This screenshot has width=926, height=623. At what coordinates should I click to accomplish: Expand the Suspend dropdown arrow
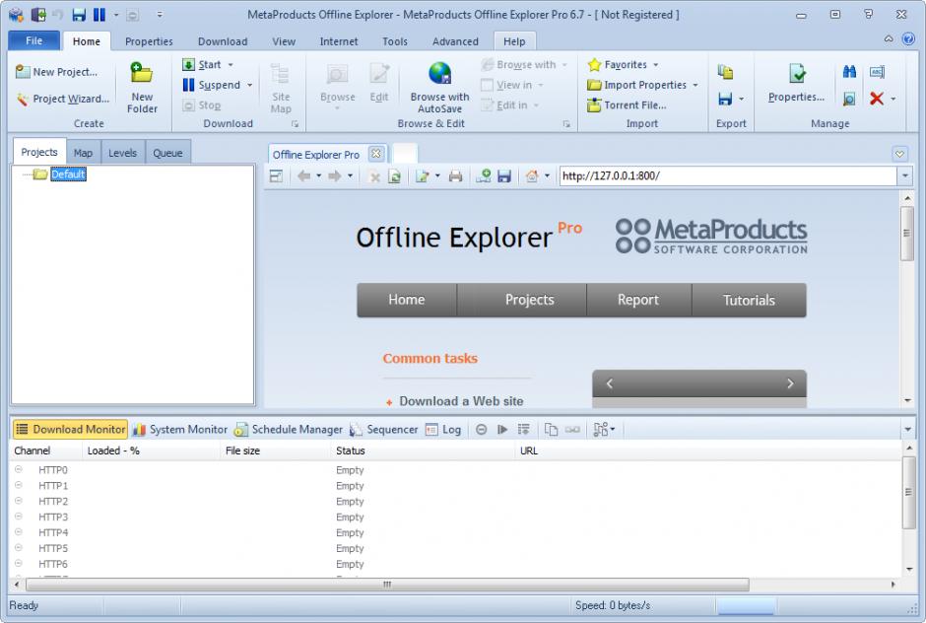250,85
